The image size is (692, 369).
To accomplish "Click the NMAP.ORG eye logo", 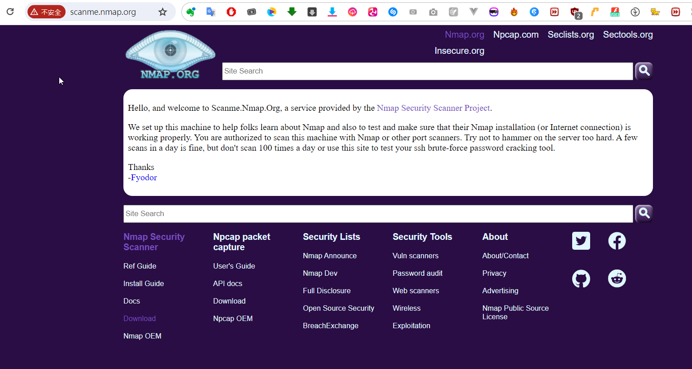I will 171,55.
